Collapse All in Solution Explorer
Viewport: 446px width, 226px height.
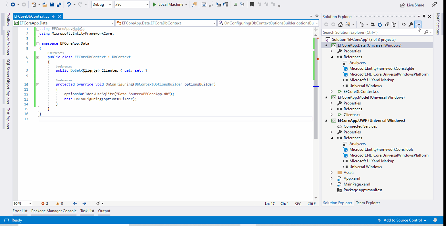(x=387, y=24)
